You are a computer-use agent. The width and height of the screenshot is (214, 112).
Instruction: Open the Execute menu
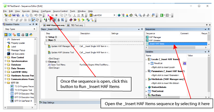tap(26, 11)
